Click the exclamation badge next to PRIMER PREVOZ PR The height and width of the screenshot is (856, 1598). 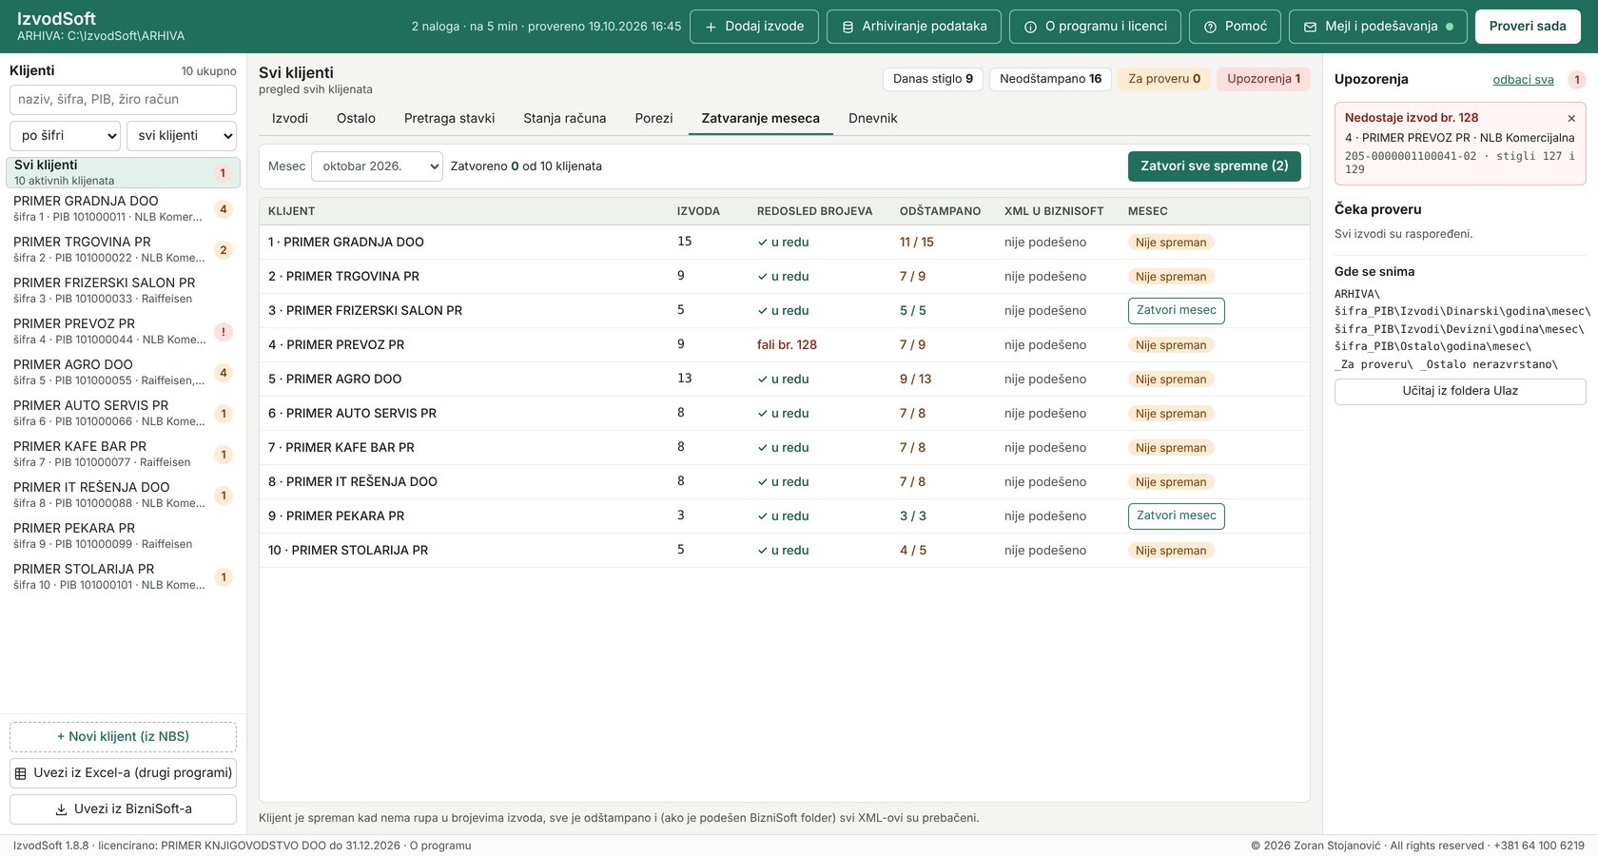[224, 332]
